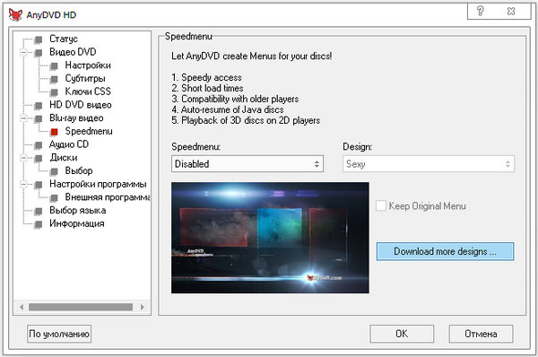Open Видео DVD settings page
The image size is (538, 357).
coord(73,52)
